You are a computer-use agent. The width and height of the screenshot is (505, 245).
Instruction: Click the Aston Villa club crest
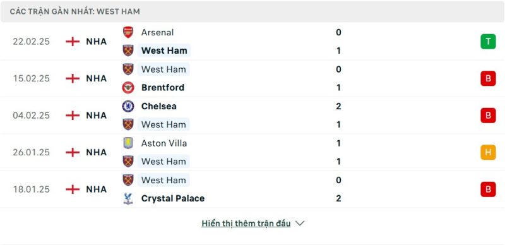pos(128,143)
